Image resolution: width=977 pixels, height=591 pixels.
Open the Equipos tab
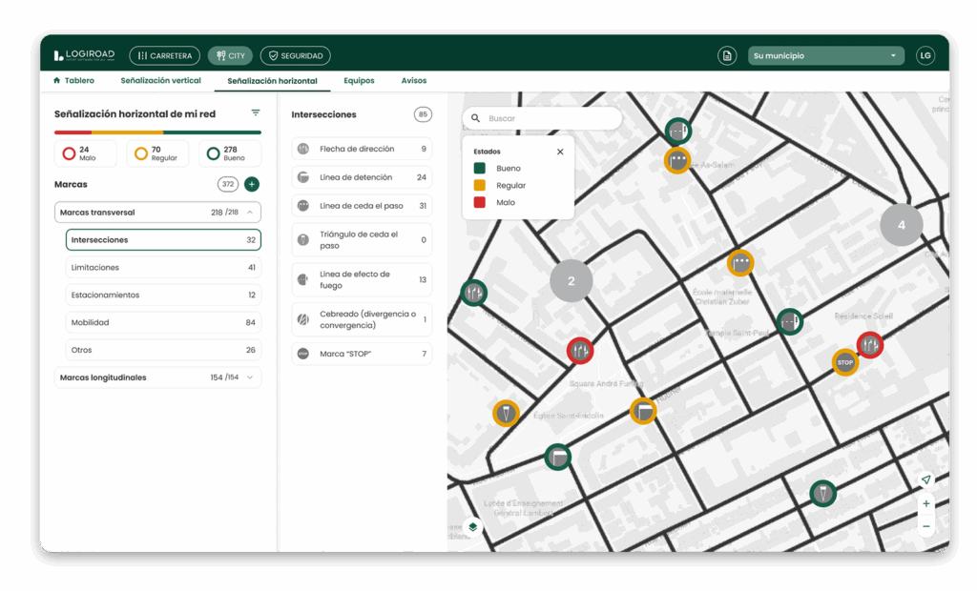coord(359,81)
